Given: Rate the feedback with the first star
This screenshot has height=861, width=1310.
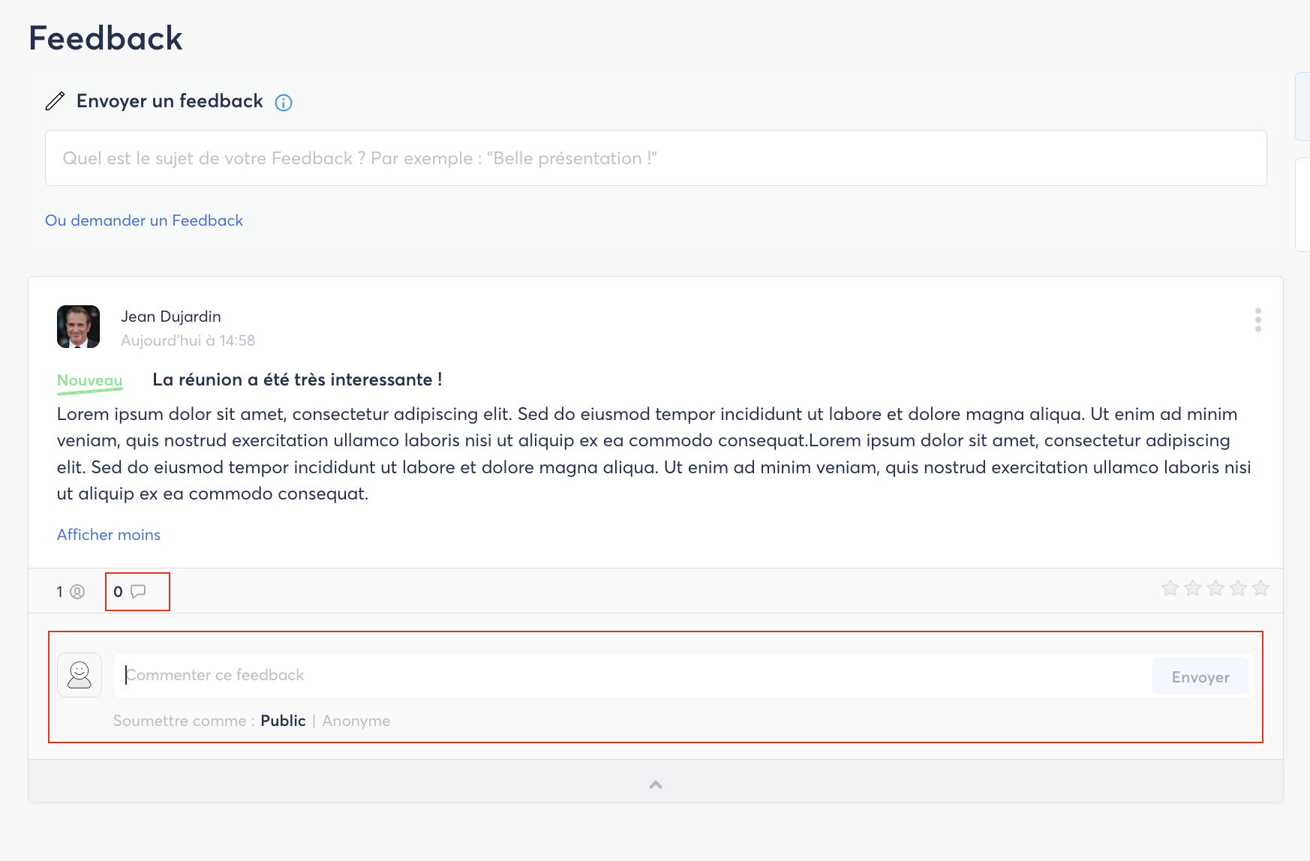Looking at the screenshot, I should point(1170,588).
